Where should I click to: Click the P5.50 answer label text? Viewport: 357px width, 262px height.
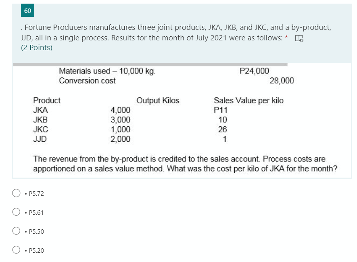point(36,231)
